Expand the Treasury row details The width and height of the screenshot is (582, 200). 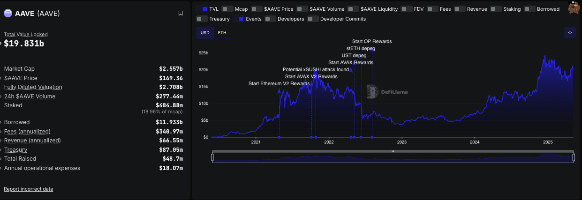tap(1, 150)
